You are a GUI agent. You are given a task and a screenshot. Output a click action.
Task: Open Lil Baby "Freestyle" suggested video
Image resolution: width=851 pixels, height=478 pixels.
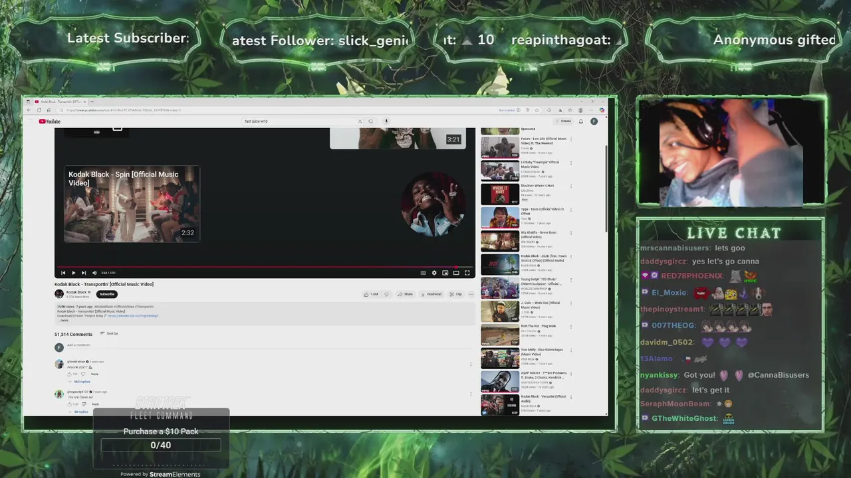pyautogui.click(x=525, y=170)
